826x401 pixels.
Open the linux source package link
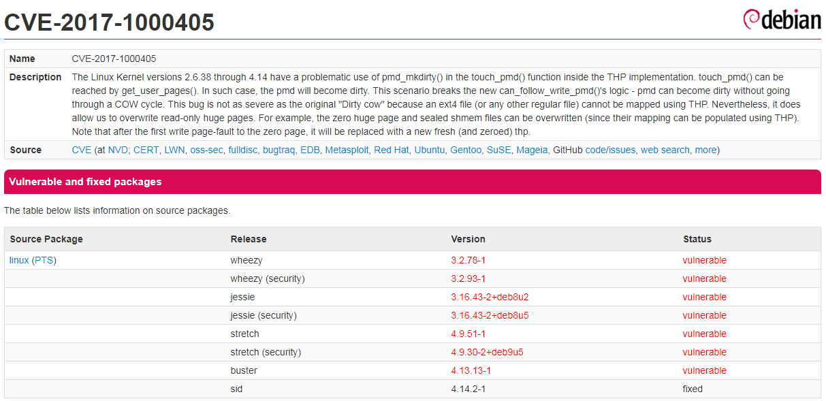coord(19,260)
